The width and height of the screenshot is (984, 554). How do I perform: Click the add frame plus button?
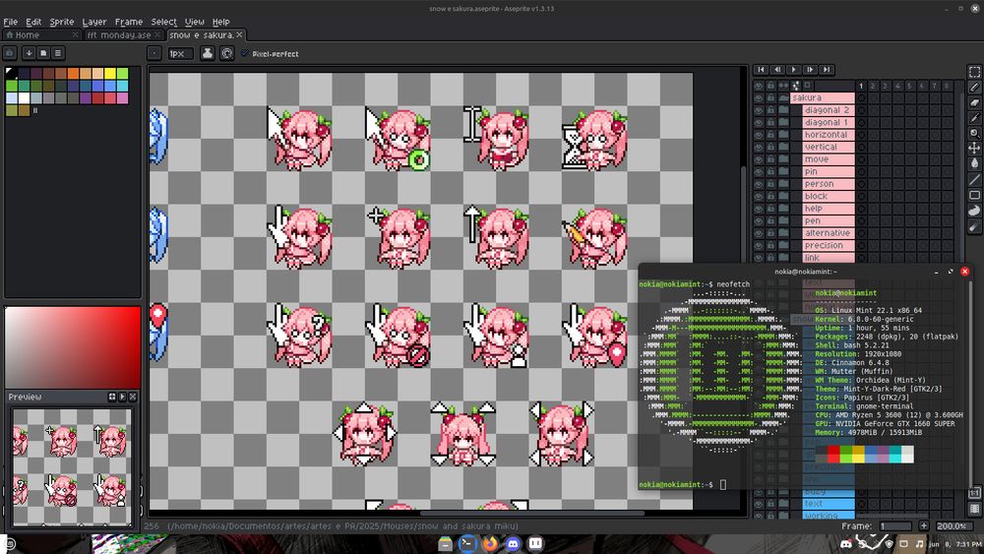click(924, 525)
